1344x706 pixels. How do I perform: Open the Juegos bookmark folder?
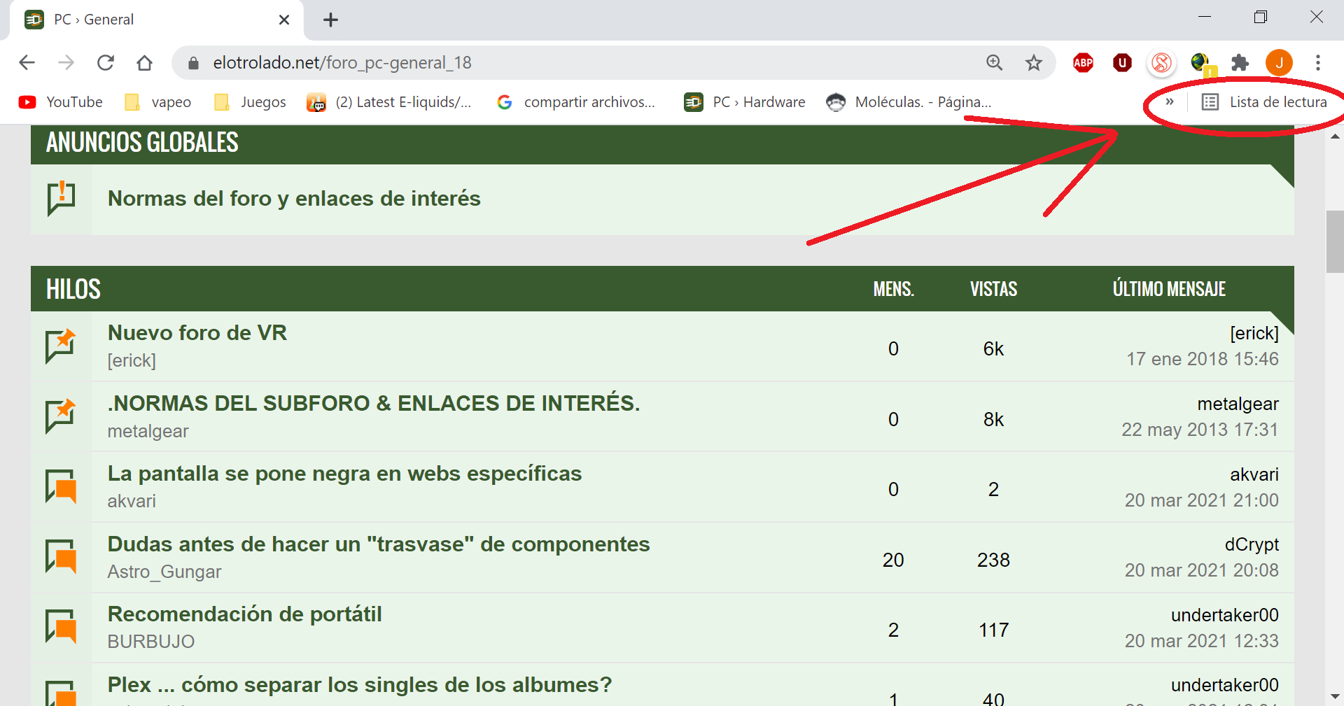click(251, 102)
